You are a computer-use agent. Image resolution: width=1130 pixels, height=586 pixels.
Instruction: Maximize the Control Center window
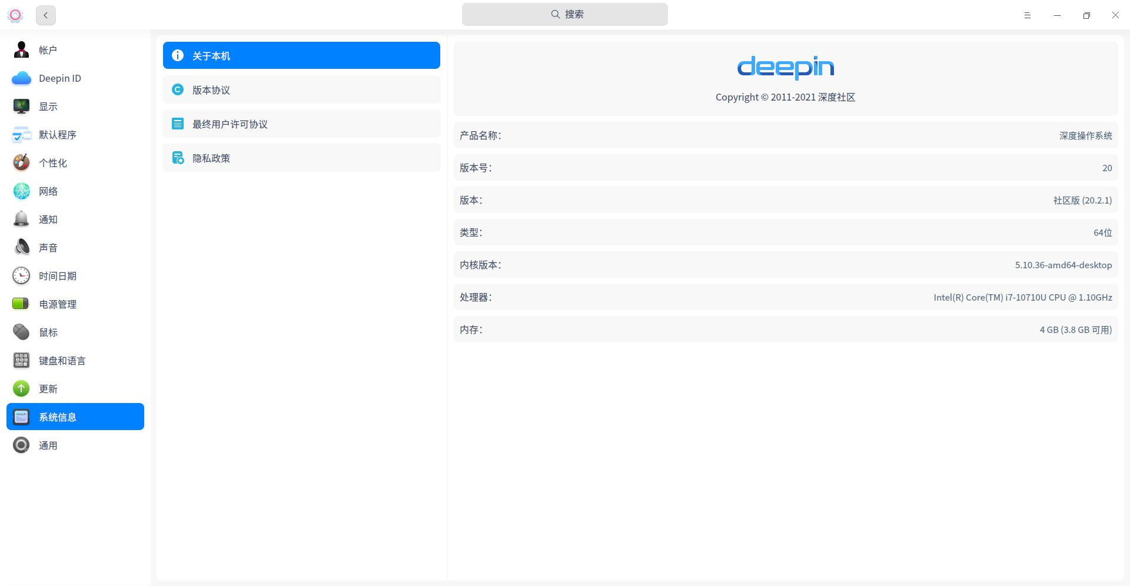(1086, 15)
